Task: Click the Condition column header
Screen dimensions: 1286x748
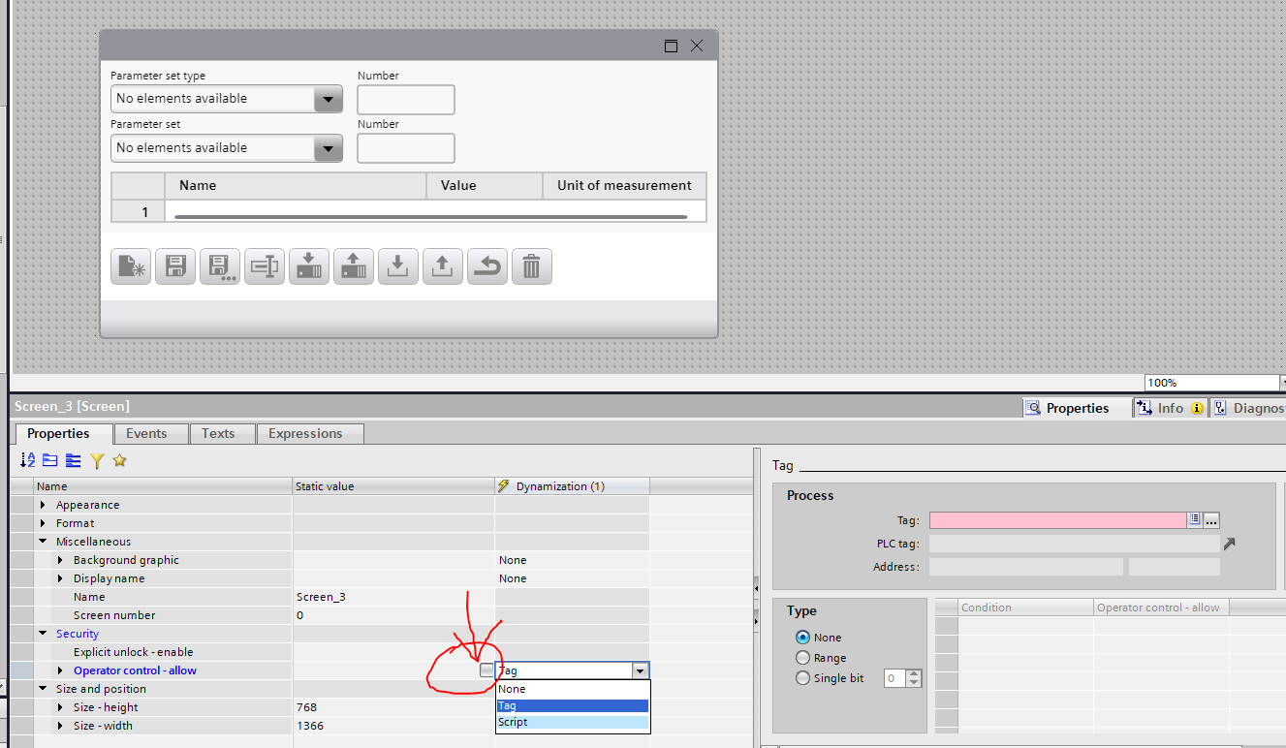Action: 1025,608
